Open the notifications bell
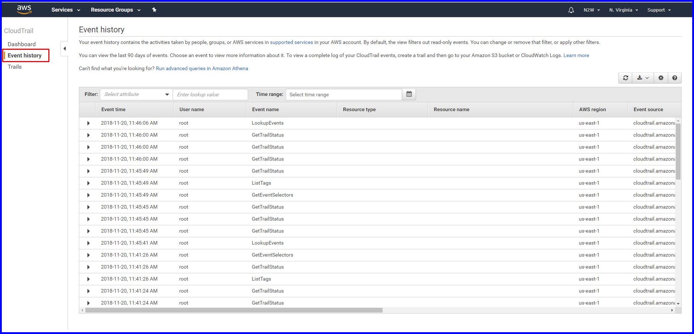 point(571,10)
